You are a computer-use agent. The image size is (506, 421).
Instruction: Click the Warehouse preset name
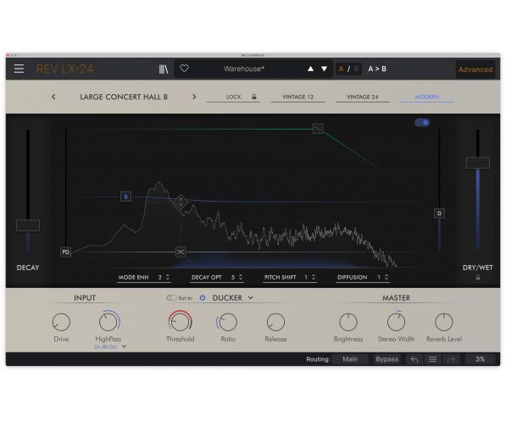click(244, 69)
